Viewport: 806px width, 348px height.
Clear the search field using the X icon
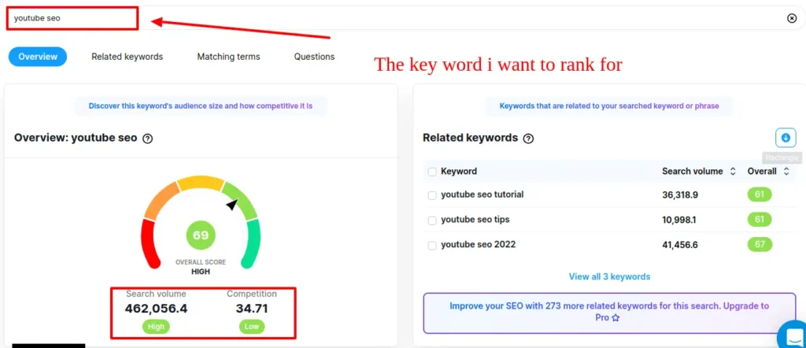pos(792,18)
